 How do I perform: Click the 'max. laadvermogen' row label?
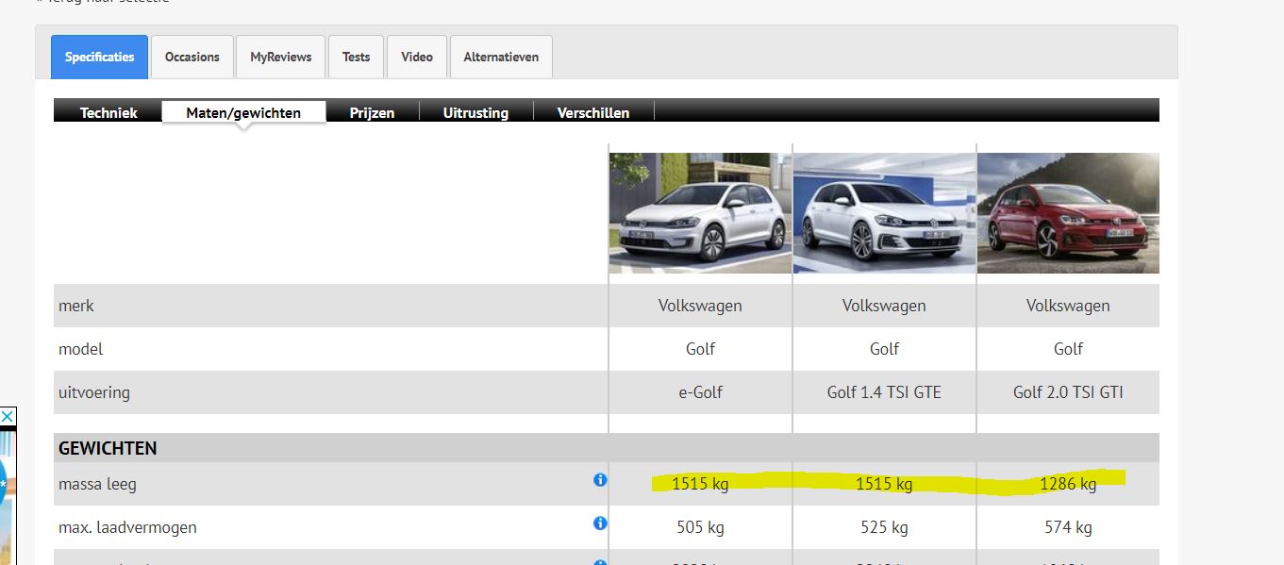(127, 527)
